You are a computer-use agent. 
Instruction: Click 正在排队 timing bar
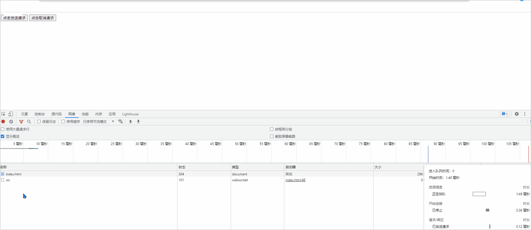[479, 194]
